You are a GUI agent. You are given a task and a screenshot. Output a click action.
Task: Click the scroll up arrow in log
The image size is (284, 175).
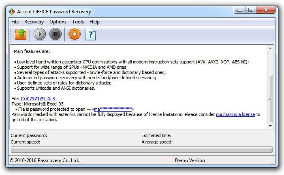click(x=270, y=48)
